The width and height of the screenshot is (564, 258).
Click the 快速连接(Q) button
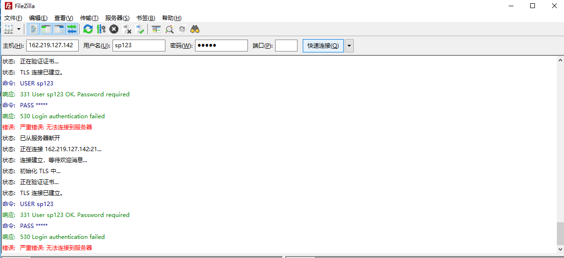[323, 46]
